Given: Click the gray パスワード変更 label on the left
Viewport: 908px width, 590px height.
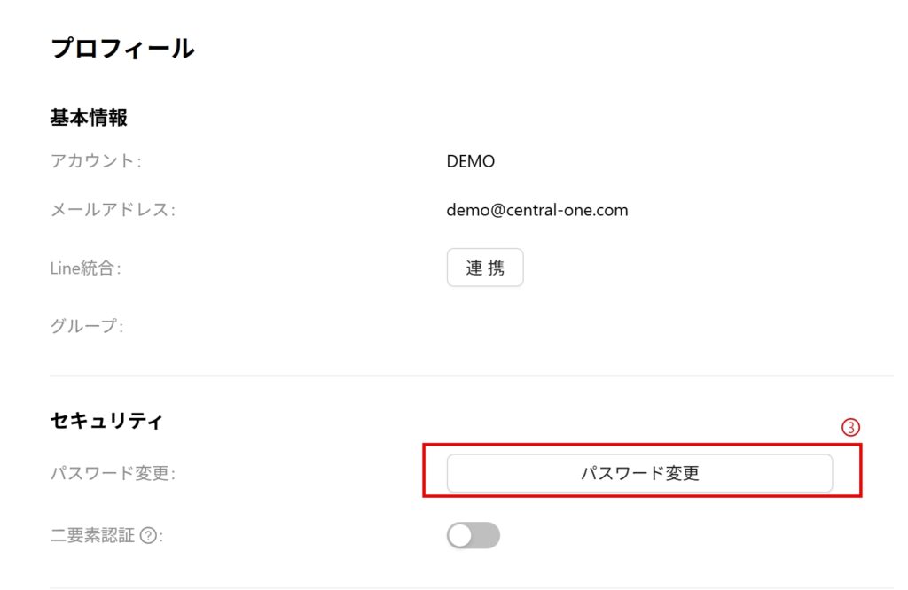Looking at the screenshot, I should click(113, 473).
